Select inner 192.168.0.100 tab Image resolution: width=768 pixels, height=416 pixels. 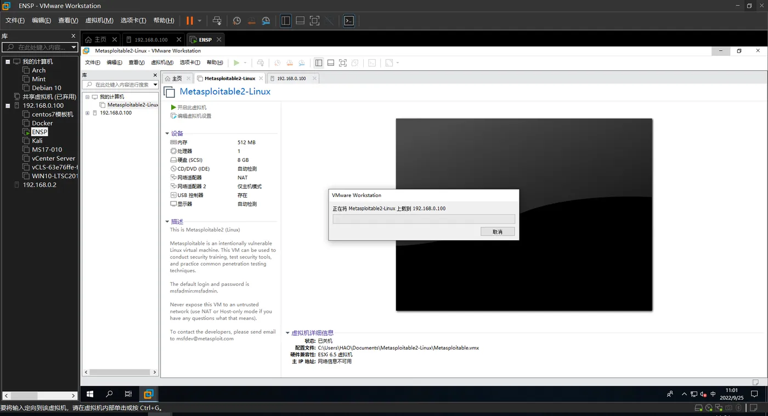(292, 78)
